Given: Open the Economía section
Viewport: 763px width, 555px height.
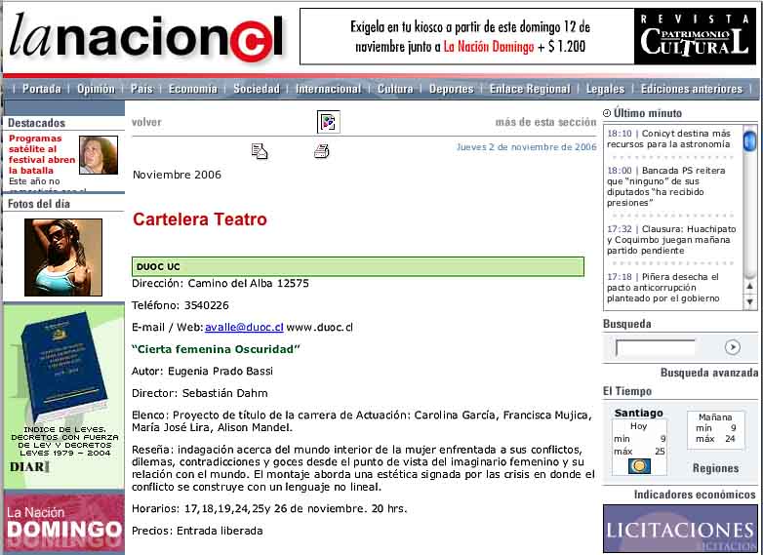Looking at the screenshot, I should click(x=192, y=89).
